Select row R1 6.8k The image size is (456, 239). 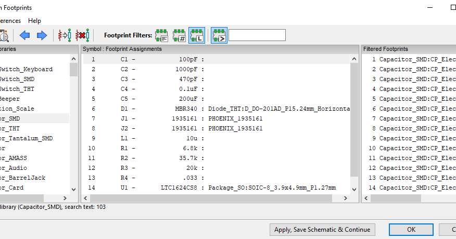pos(217,148)
